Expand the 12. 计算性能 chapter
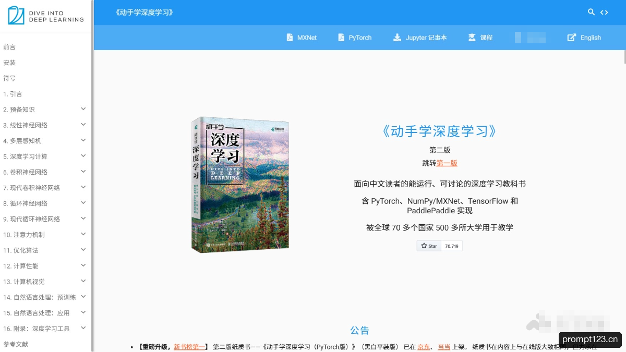Screen dimensions: 626x352 coord(83,265)
